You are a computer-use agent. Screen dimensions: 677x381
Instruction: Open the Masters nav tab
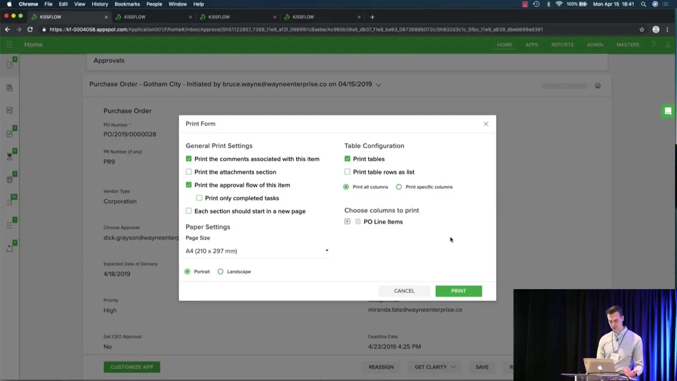628,44
